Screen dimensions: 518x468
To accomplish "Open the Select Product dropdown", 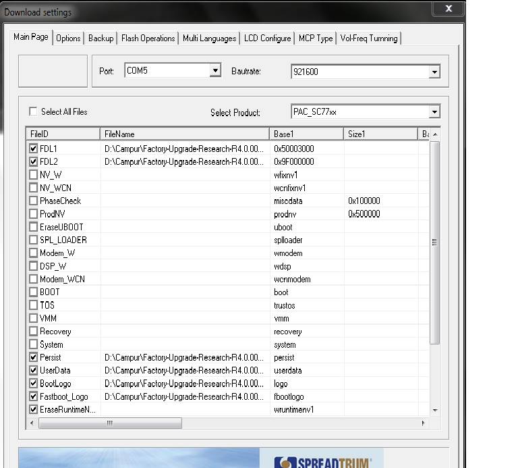I will [434, 112].
